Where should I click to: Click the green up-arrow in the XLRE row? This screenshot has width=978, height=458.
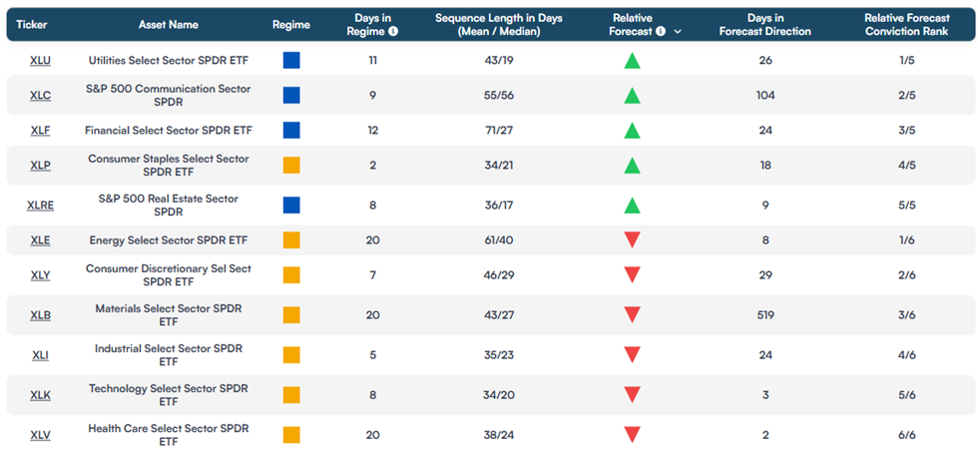(x=633, y=206)
